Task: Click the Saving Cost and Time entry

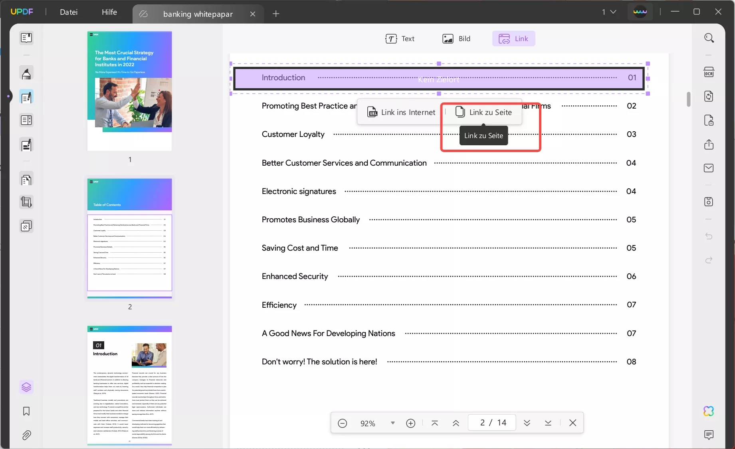Action: 300,248
